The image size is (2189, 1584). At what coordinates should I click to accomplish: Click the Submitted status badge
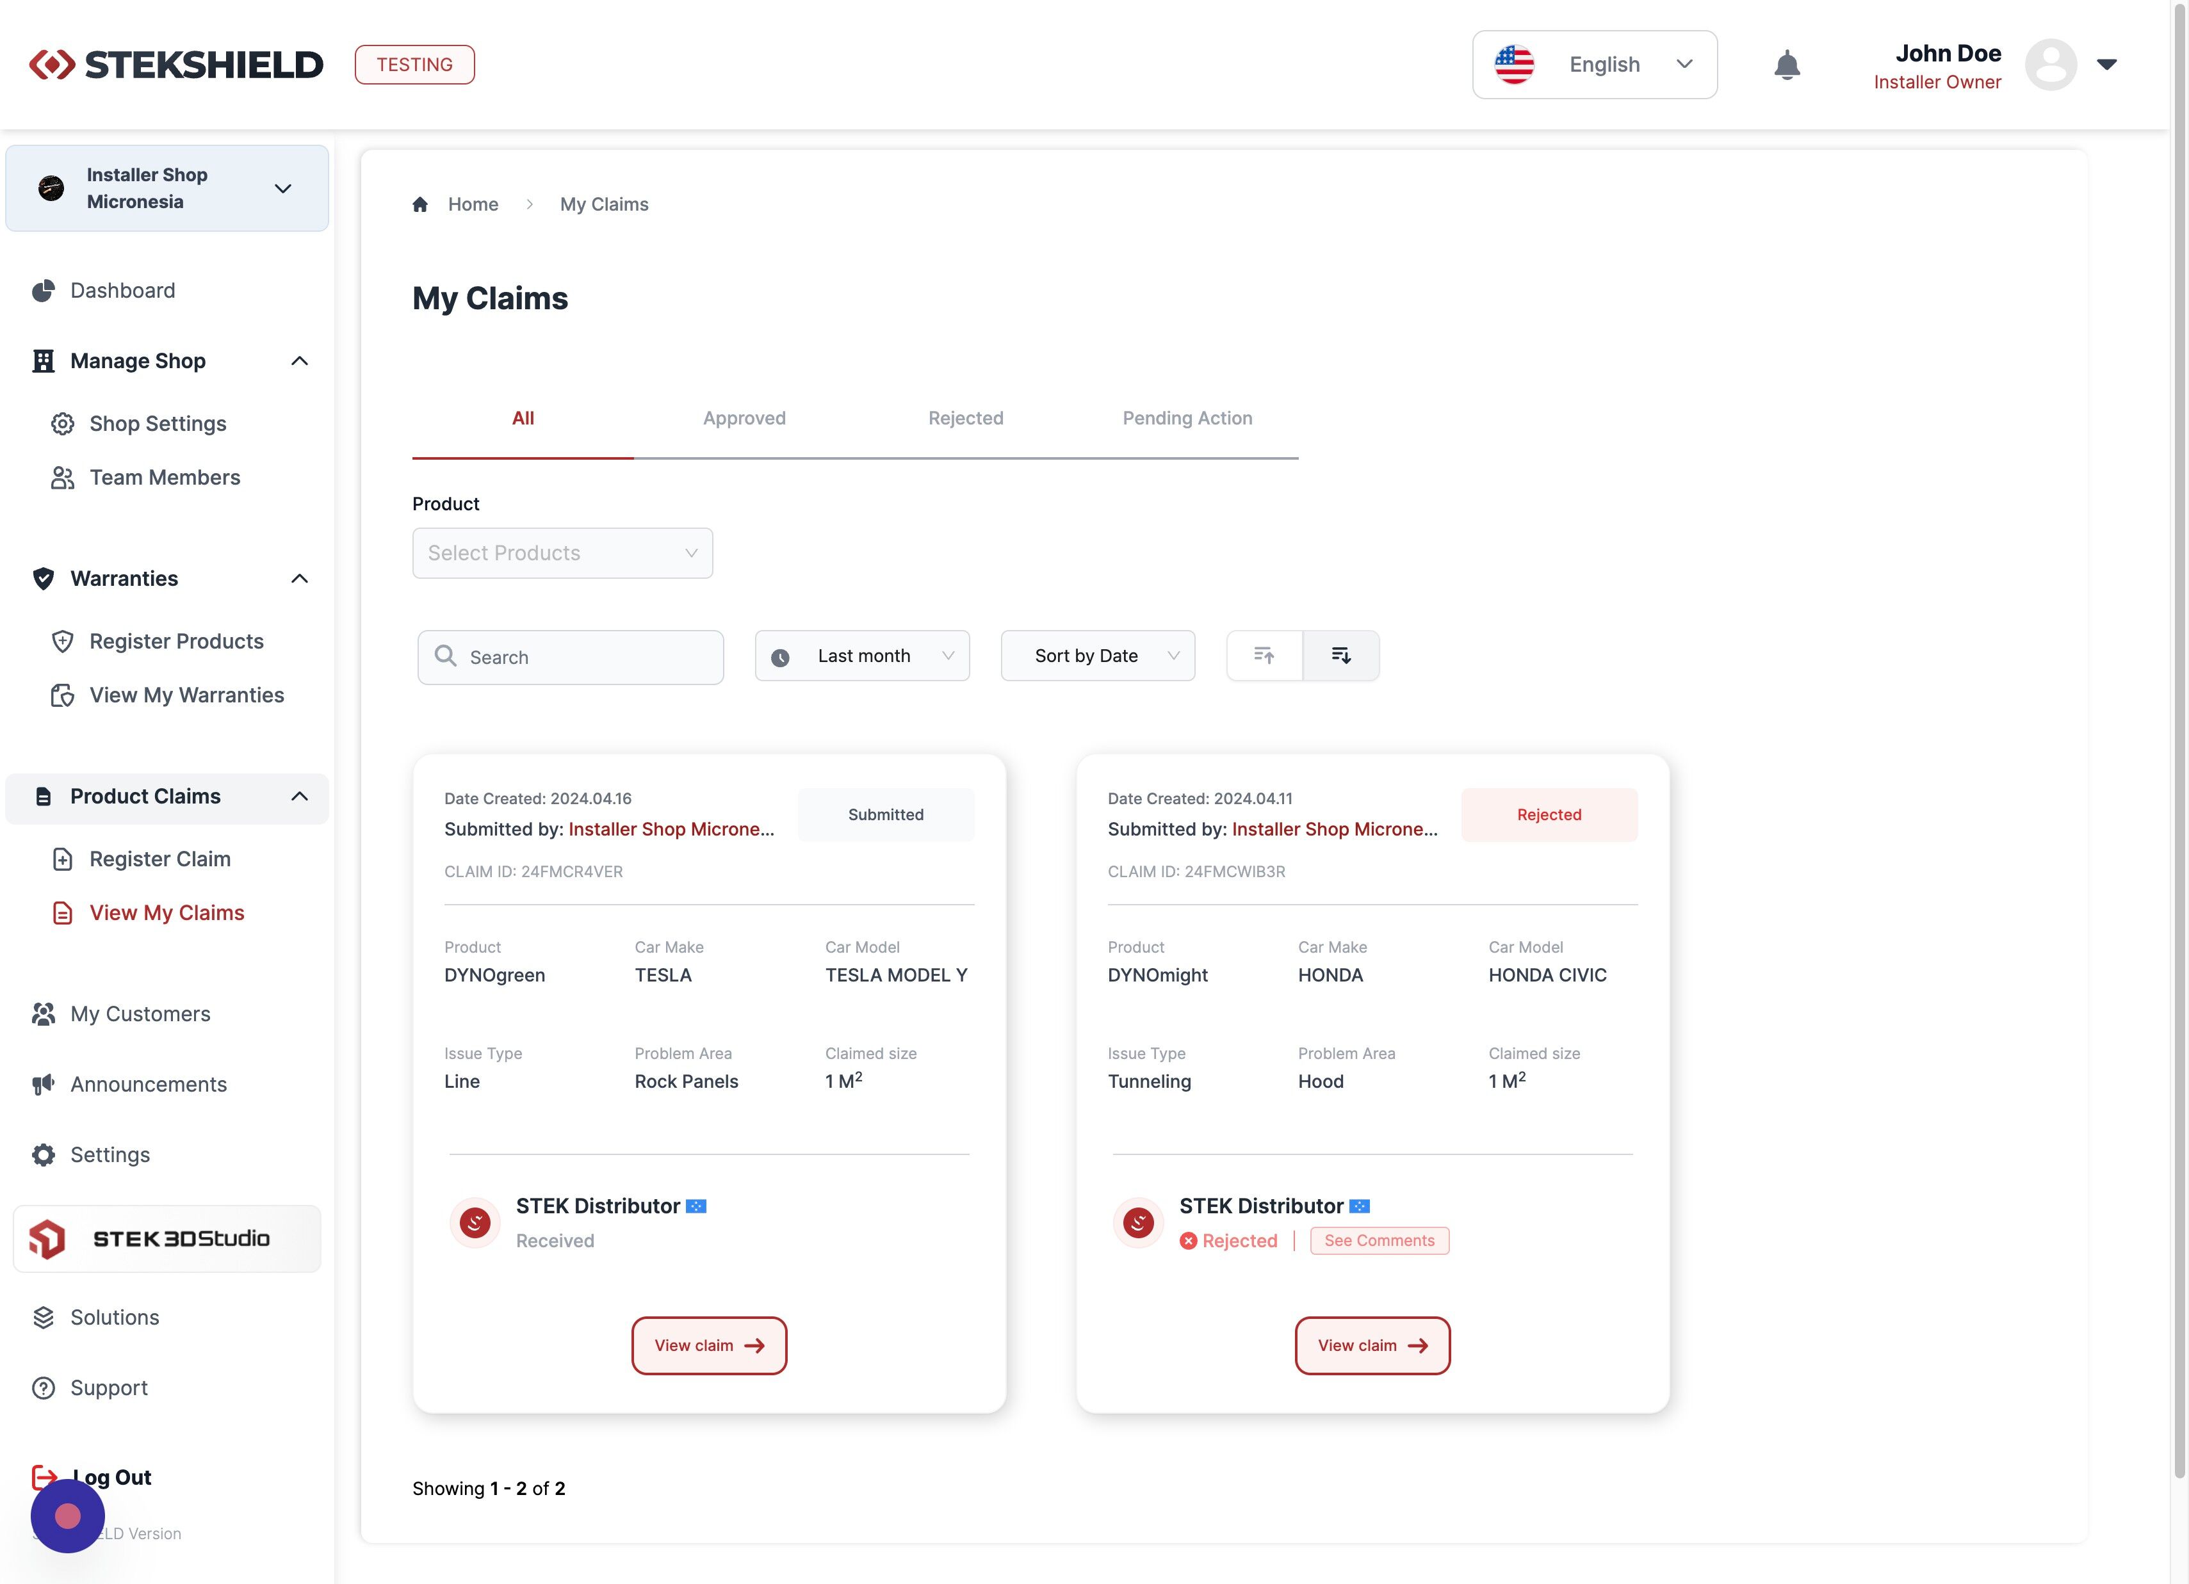[x=885, y=815]
